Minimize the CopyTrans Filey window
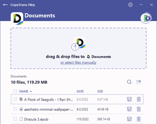 coord(141,5)
